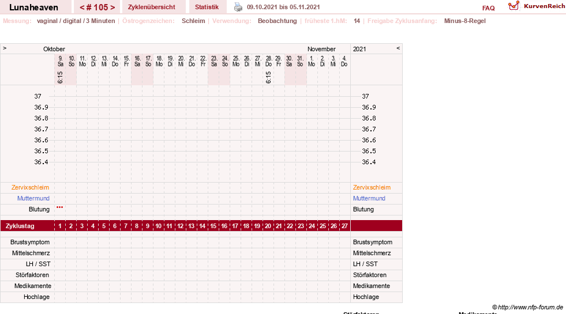Click the left Brustsymptom row label
The image size is (566, 314).
(x=30, y=242)
